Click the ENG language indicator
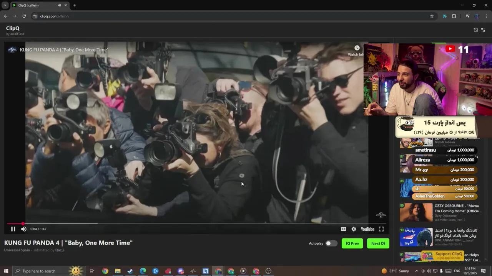The height and width of the screenshot is (276, 492). pos(457,271)
